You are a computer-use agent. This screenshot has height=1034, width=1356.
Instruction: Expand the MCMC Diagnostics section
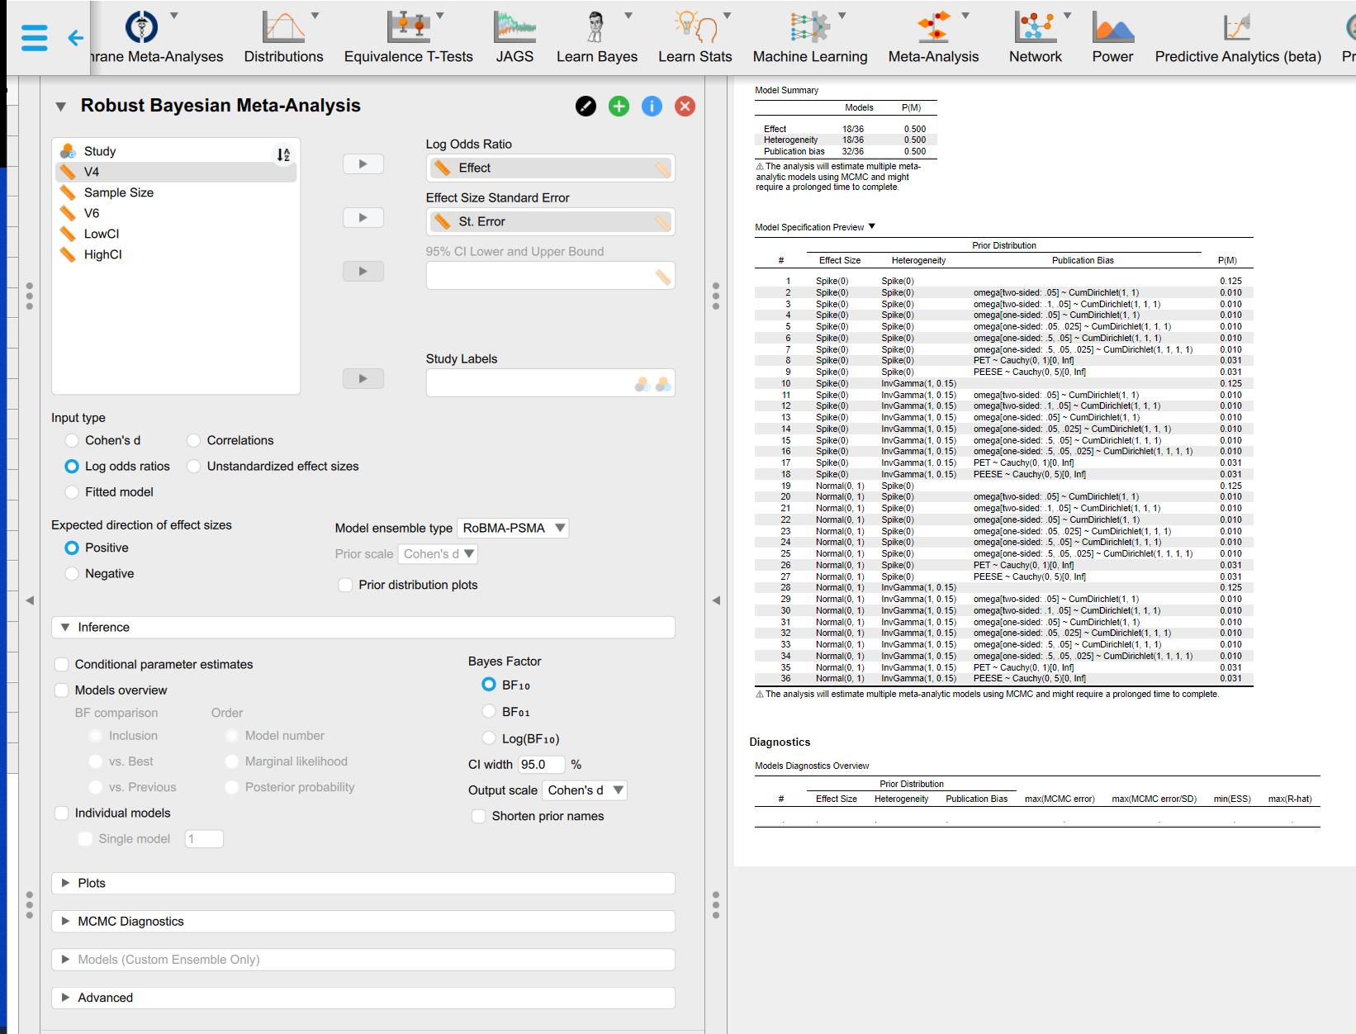(363, 921)
